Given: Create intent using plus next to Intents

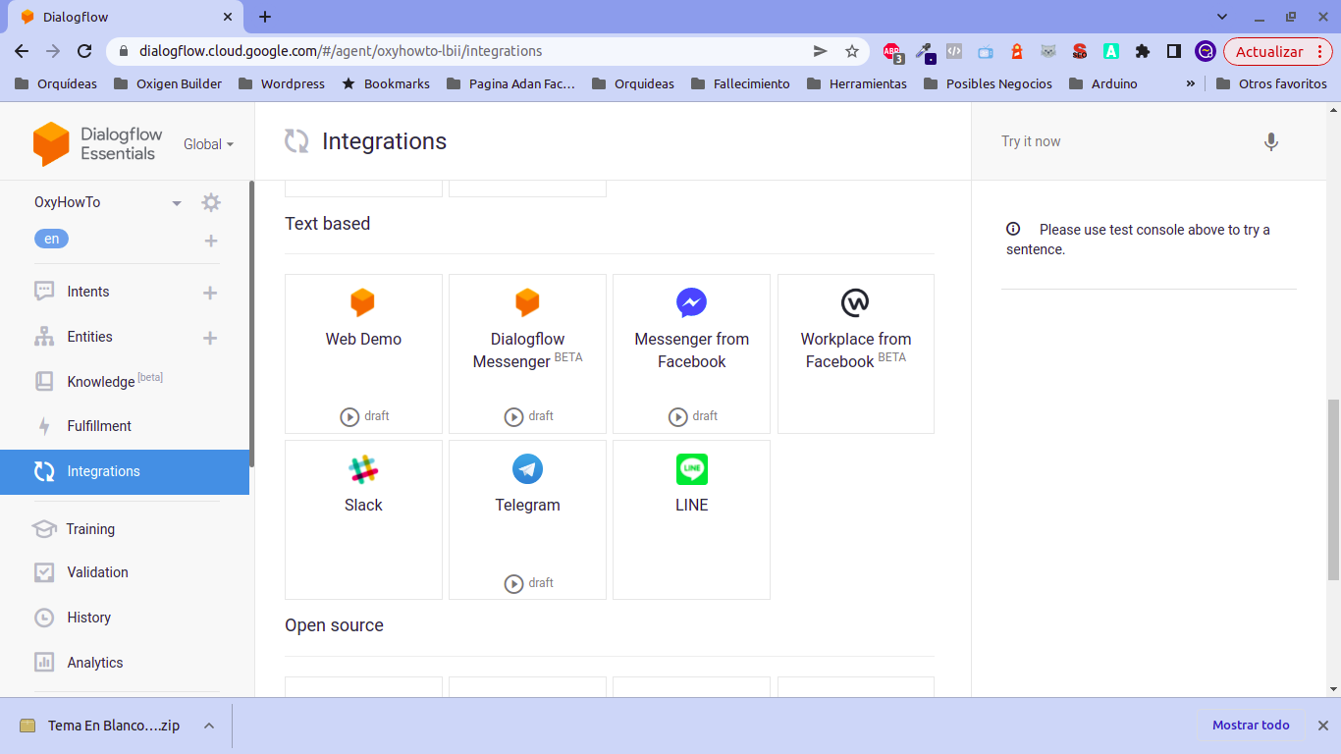Looking at the screenshot, I should click(x=209, y=293).
